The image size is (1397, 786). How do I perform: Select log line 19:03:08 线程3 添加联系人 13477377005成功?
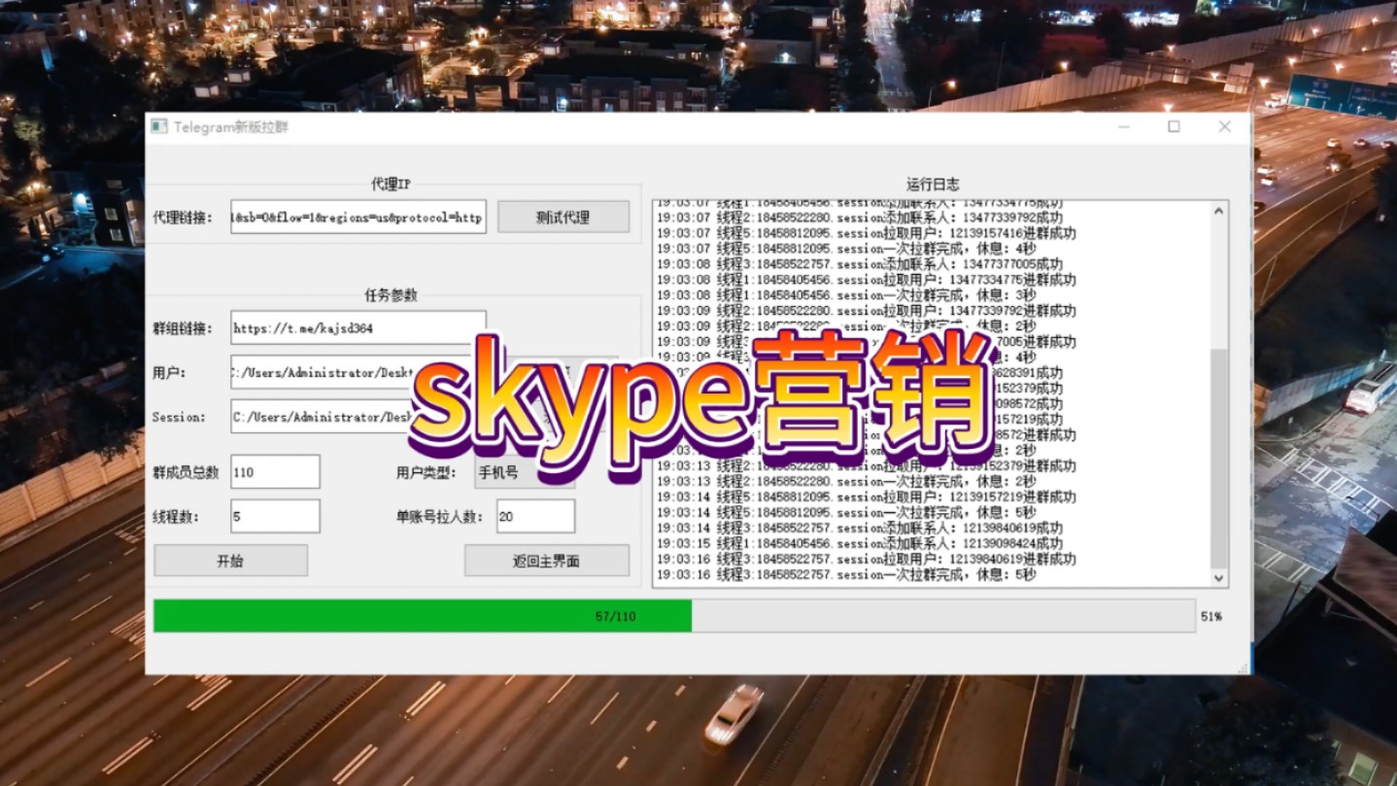pos(860,264)
